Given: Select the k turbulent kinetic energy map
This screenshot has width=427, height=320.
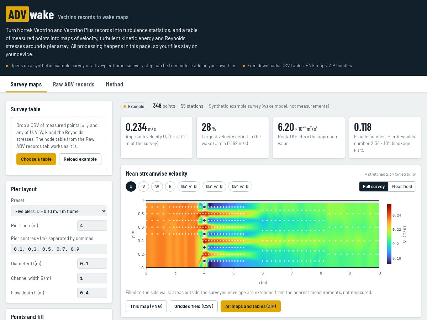Looking at the screenshot, I should (170, 186).
